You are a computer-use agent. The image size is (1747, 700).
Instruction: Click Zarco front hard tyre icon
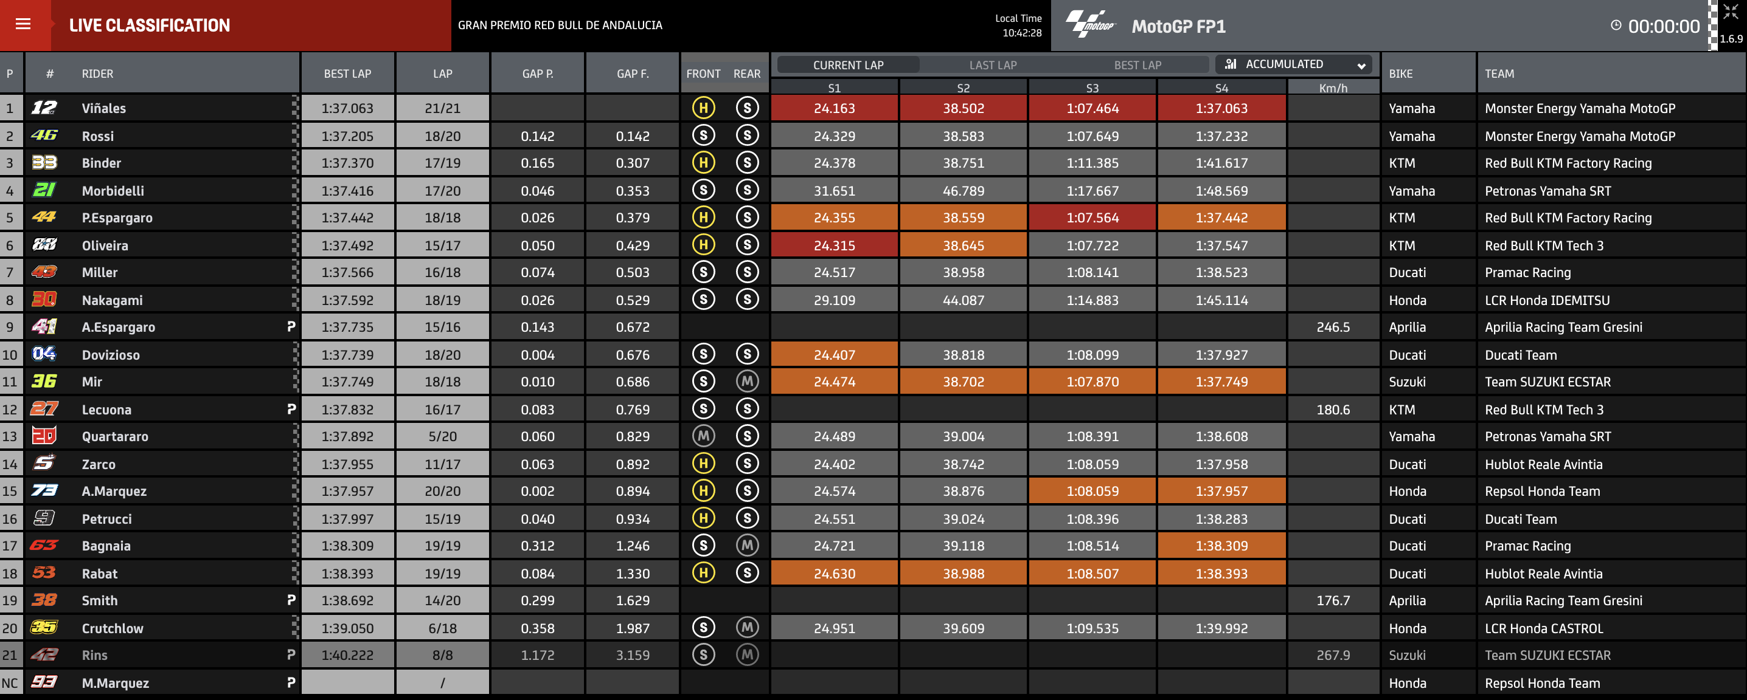click(x=703, y=464)
